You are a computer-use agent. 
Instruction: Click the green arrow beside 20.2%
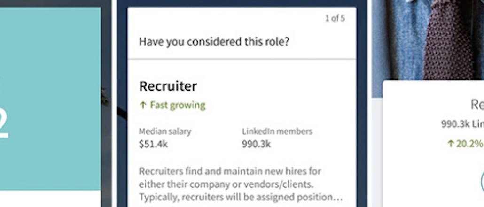click(x=451, y=144)
